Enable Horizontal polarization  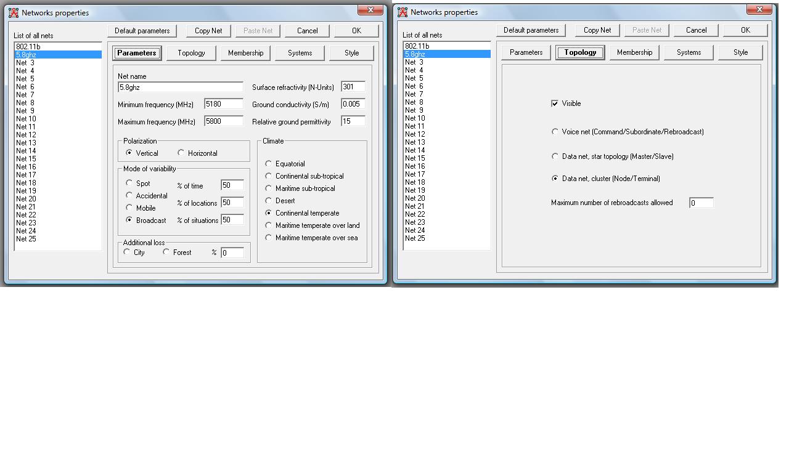181,153
